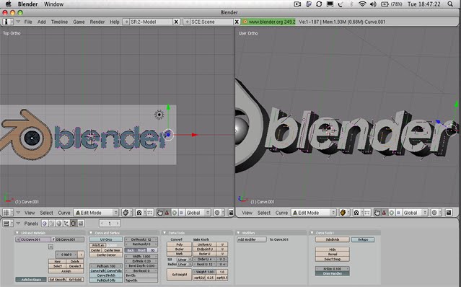Click the buttons window type icon beside Panels

point(8,224)
